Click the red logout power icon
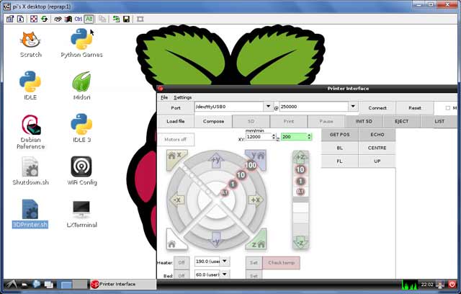This screenshot has height=294, width=461. pos(452,285)
